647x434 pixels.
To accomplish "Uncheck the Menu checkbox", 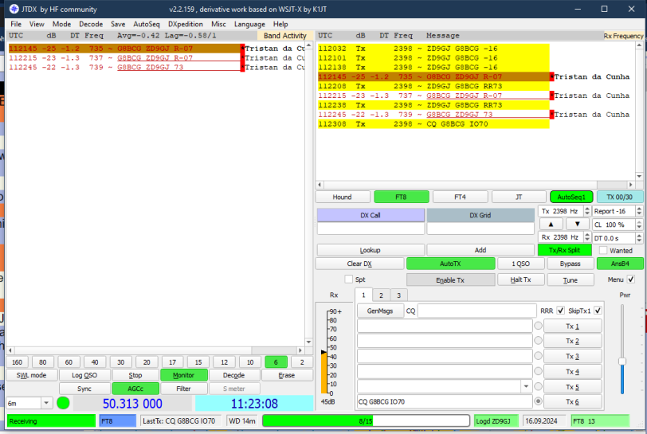I will click(x=631, y=280).
